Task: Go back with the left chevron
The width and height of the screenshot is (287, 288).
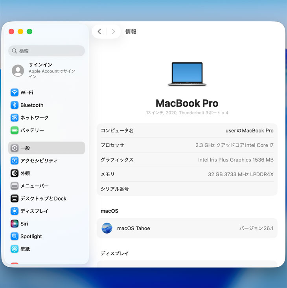Action: (99, 32)
